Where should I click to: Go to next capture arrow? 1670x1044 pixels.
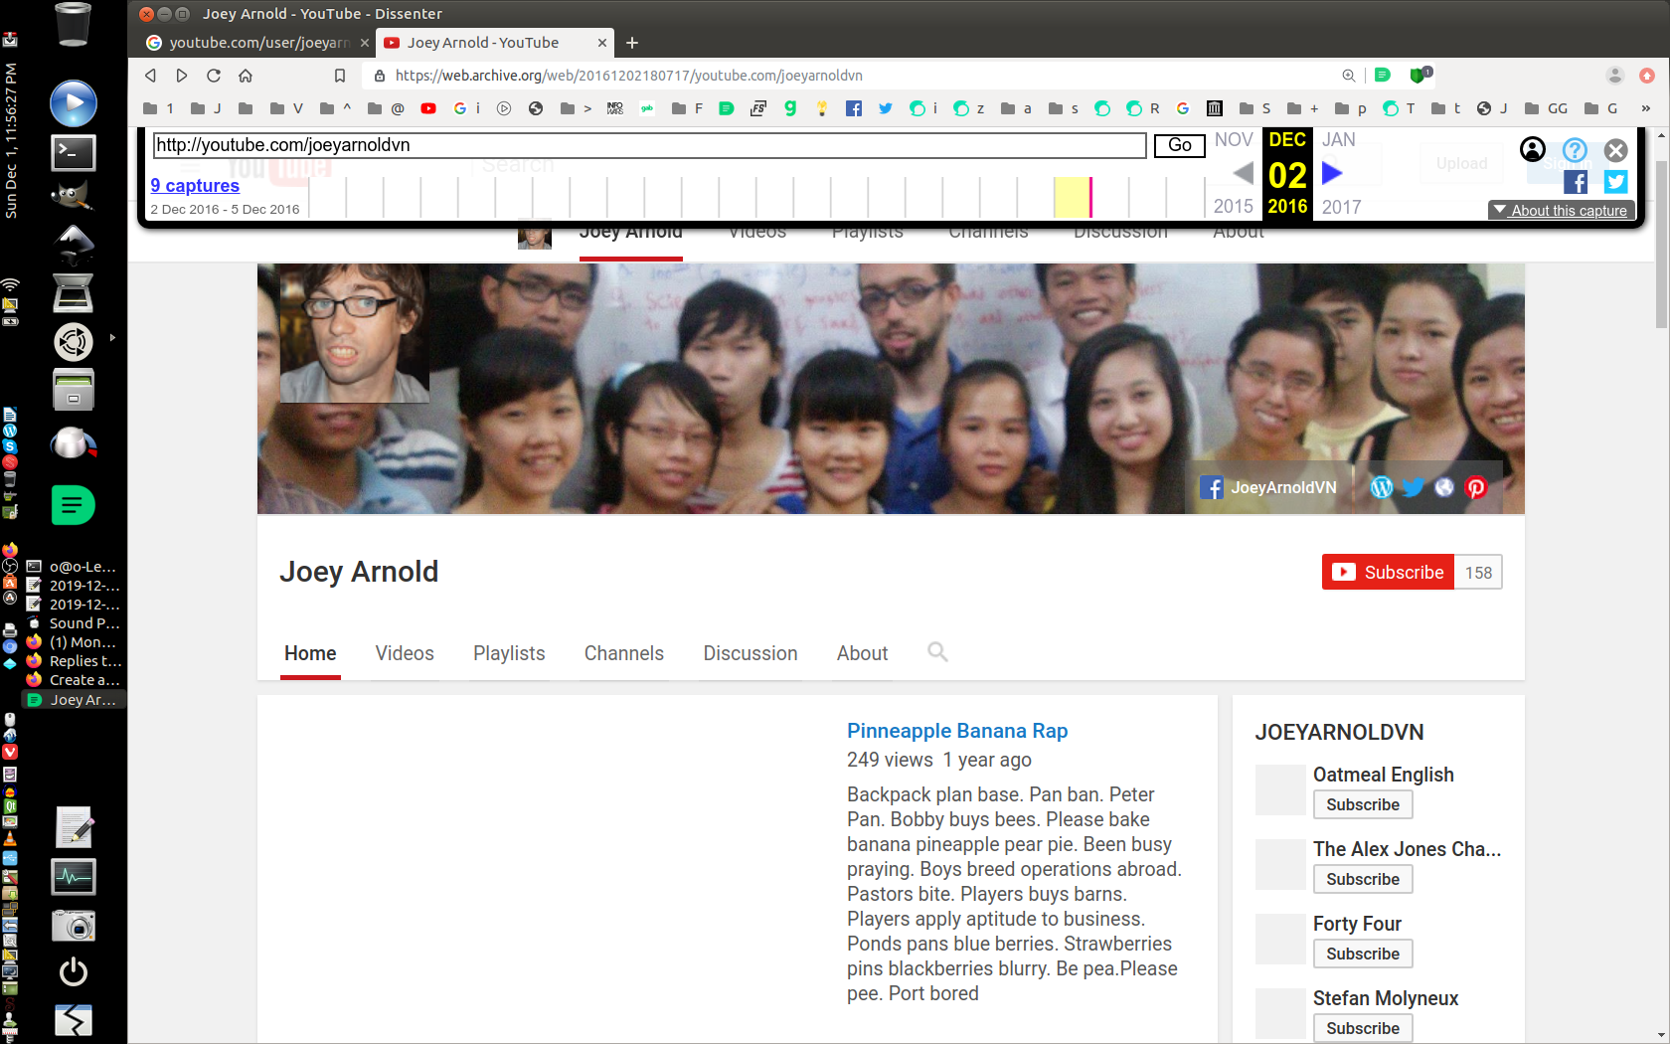(x=1332, y=173)
